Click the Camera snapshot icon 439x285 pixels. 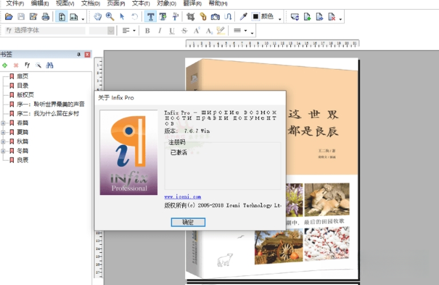[x=215, y=17]
